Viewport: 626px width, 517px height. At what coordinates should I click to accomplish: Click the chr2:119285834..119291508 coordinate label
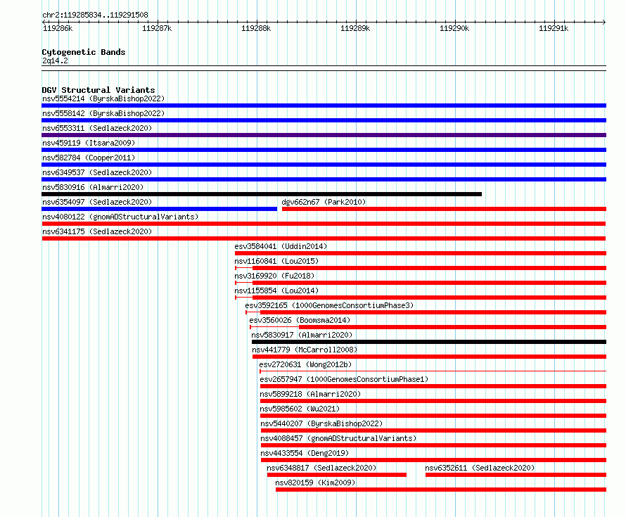[x=95, y=15]
